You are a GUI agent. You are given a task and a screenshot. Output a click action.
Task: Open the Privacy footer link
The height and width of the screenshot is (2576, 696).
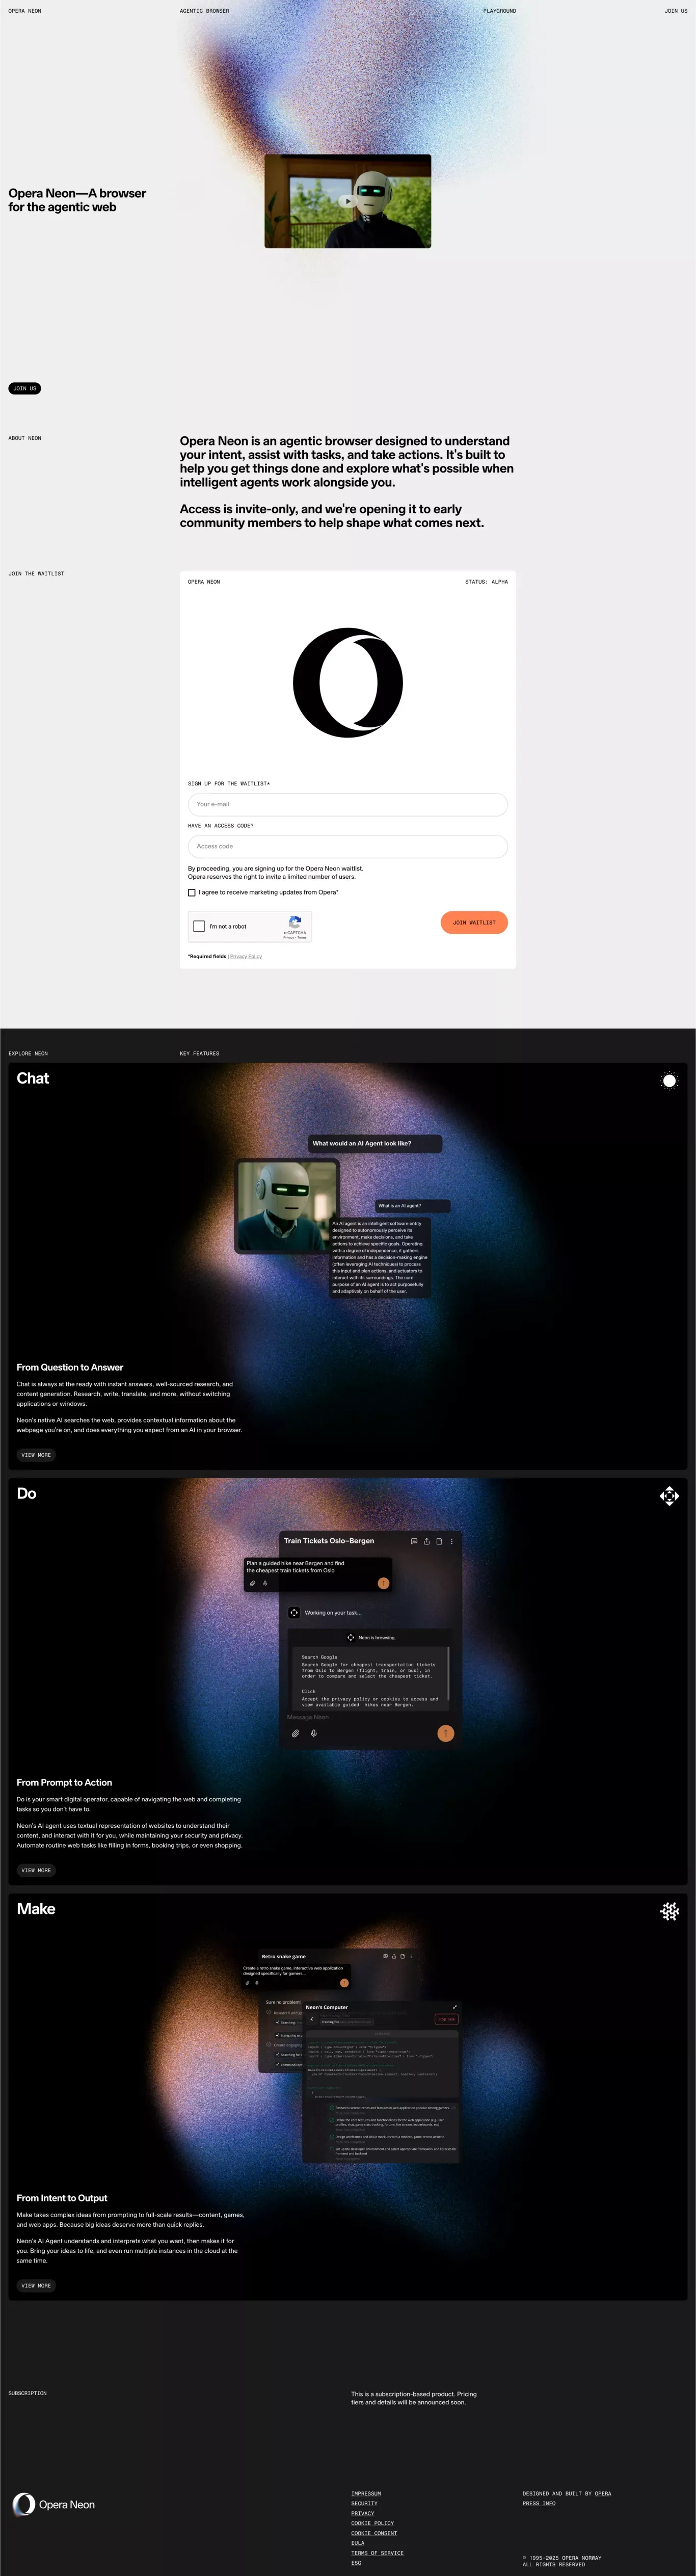363,2513
